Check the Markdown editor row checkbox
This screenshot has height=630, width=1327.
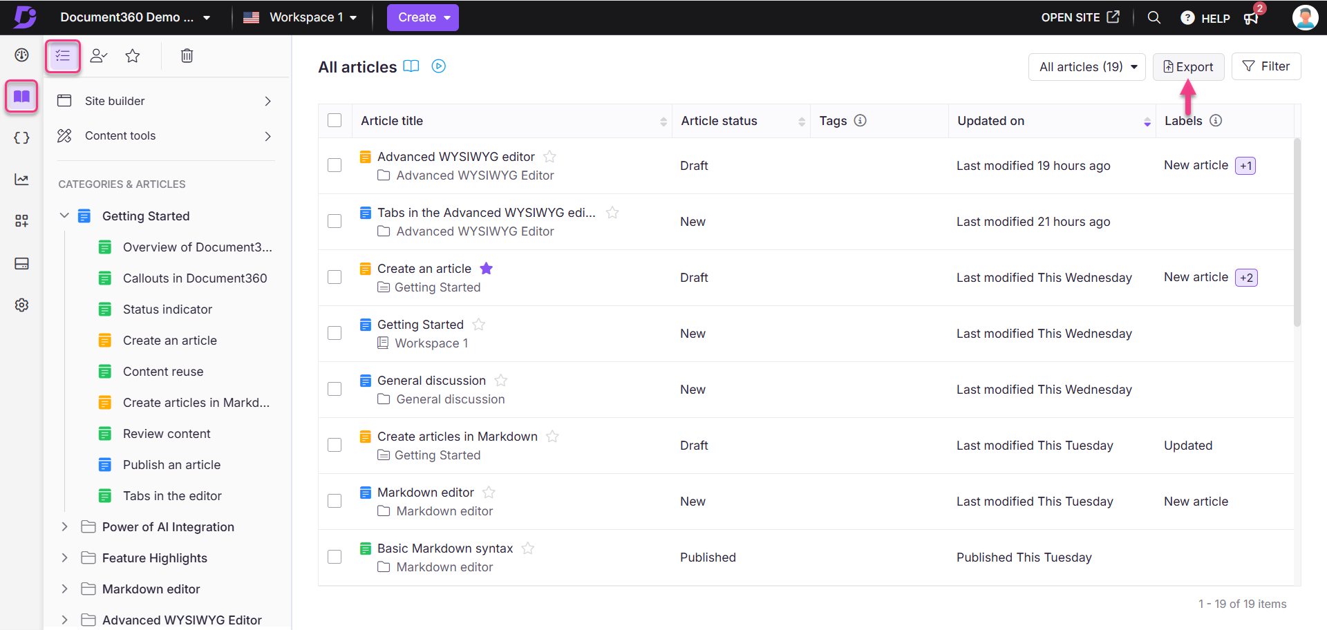pos(335,501)
